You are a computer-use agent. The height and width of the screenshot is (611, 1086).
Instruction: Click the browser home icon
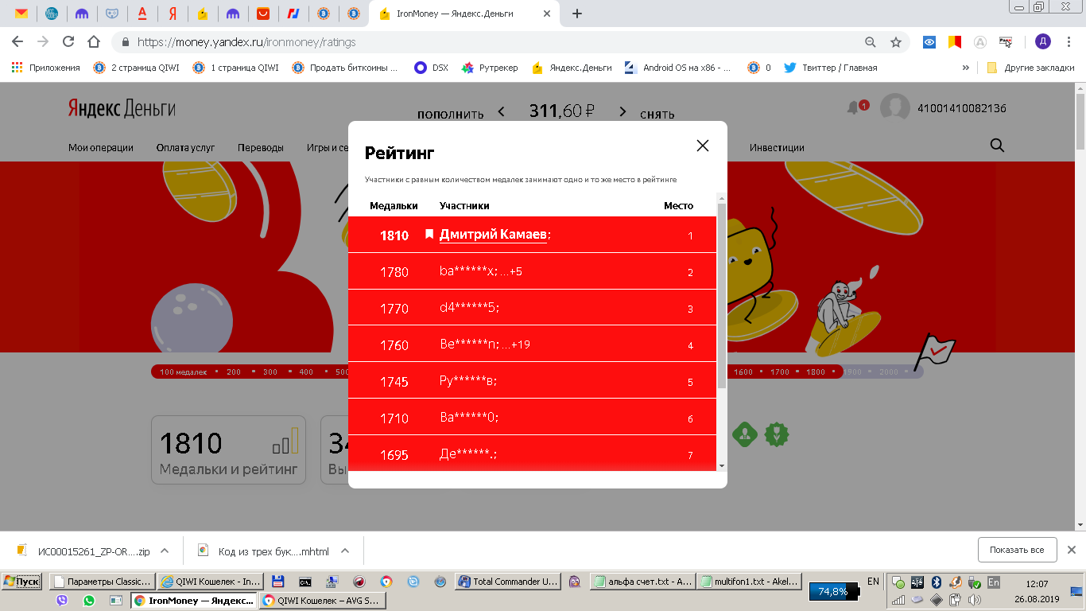[94, 42]
